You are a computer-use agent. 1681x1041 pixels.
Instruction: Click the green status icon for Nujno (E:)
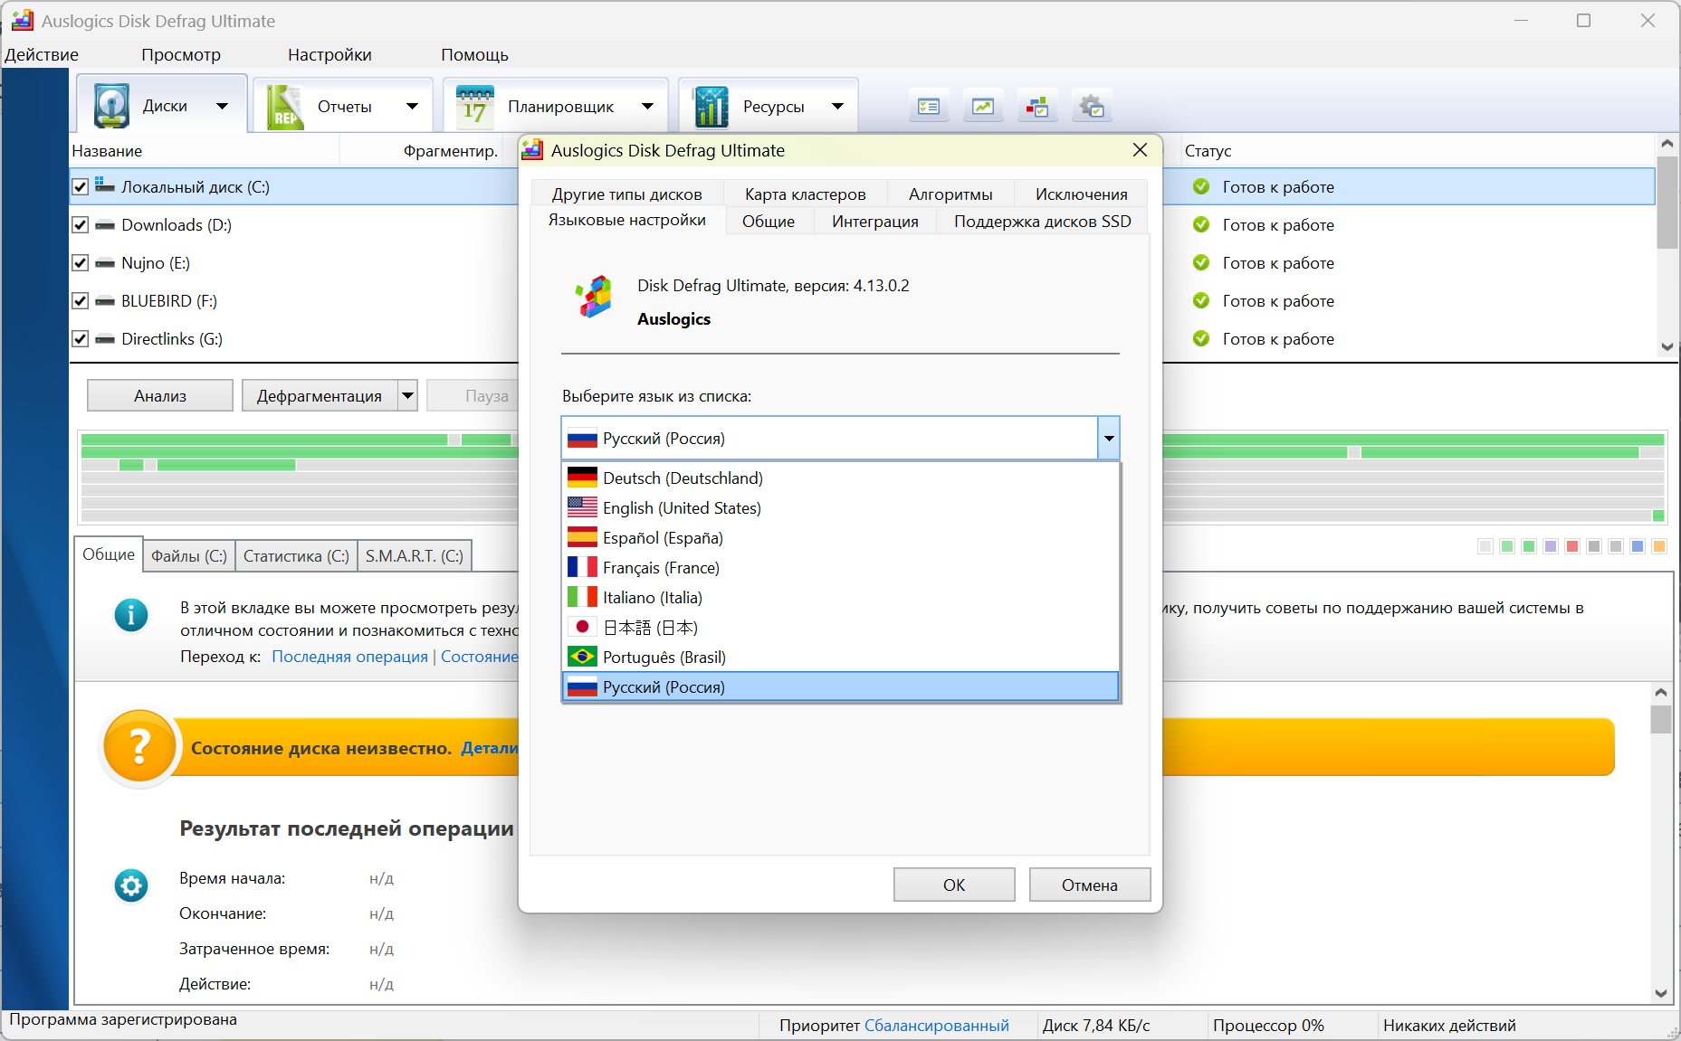point(1201,262)
